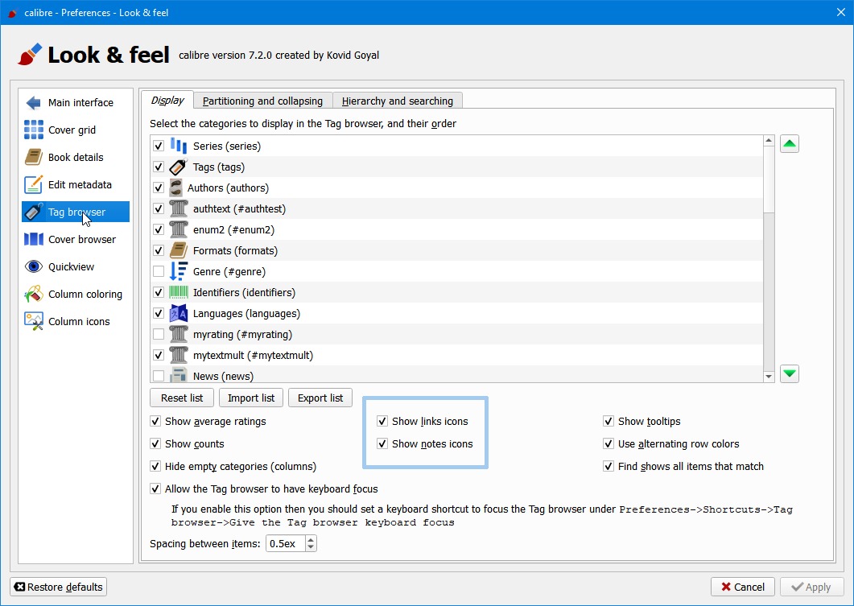Toggle Allow Tag browser keyboard focus
The height and width of the screenshot is (606, 854).
(155, 489)
